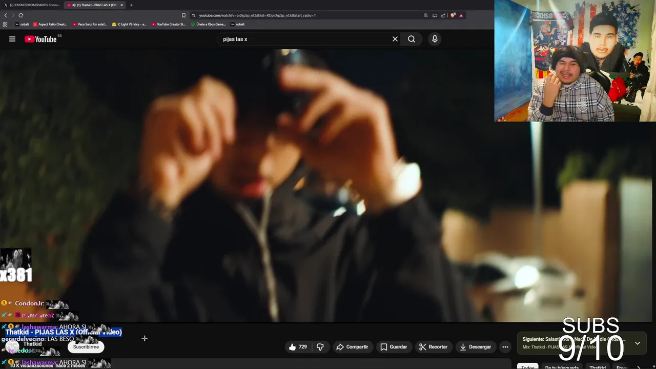Select the Todos filter chip
The height and width of the screenshot is (369, 656).
tap(527, 367)
